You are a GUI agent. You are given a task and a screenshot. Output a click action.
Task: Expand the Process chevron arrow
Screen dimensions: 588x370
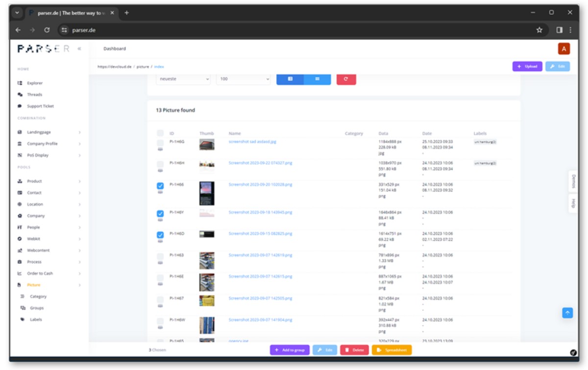click(79, 262)
